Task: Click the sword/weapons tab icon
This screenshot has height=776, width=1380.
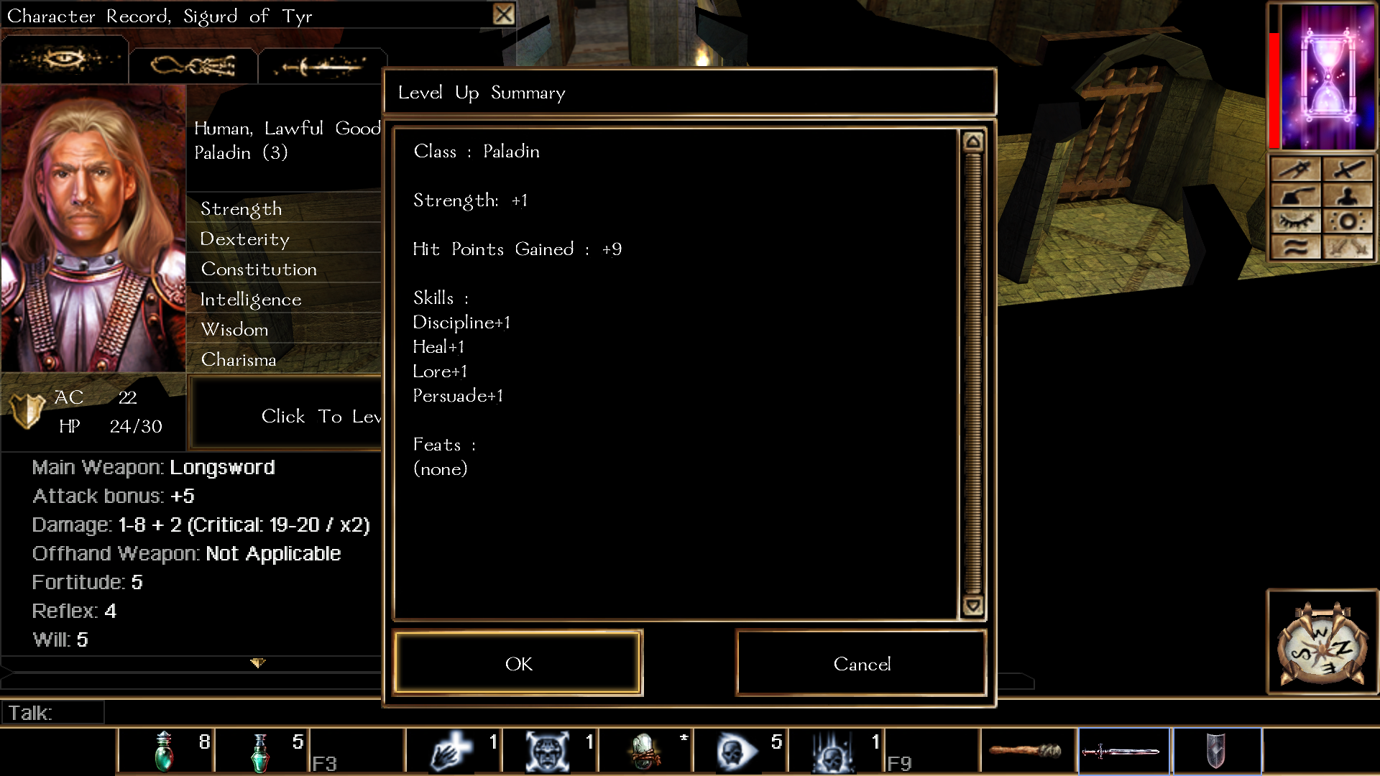Action: click(321, 66)
